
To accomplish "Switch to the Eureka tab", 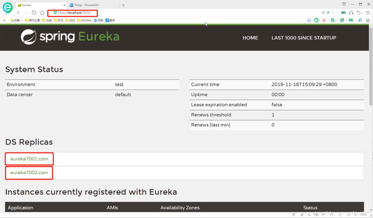I will coord(42,5).
